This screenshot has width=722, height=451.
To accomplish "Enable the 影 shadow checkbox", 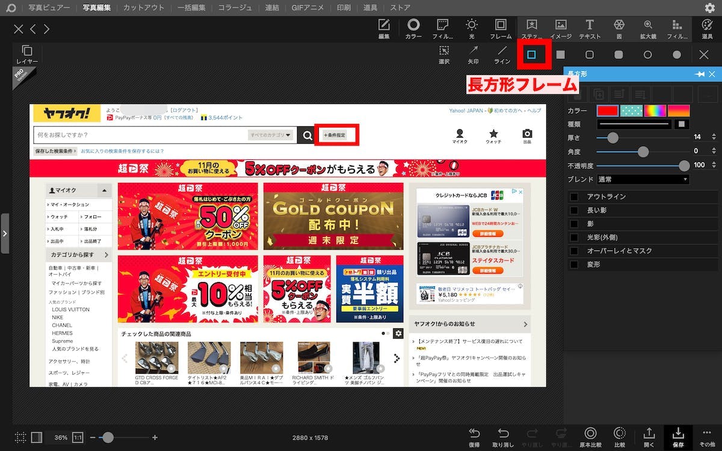I will point(574,224).
